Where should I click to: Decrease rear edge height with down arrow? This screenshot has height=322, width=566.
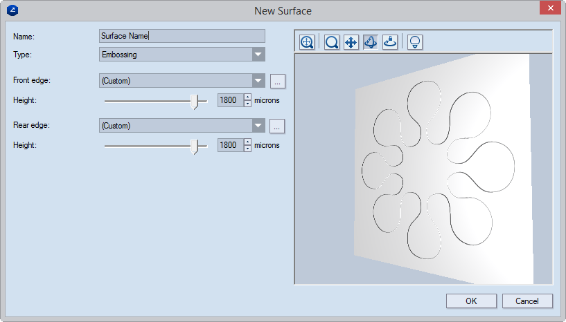click(x=247, y=149)
